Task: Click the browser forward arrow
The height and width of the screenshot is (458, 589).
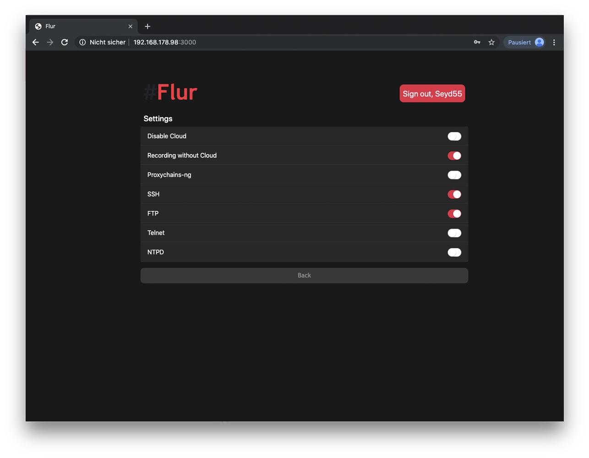Action: (50, 42)
